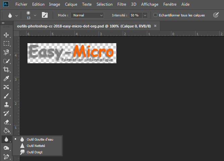
Task: Open the Edition menu
Action: click(x=38, y=4)
